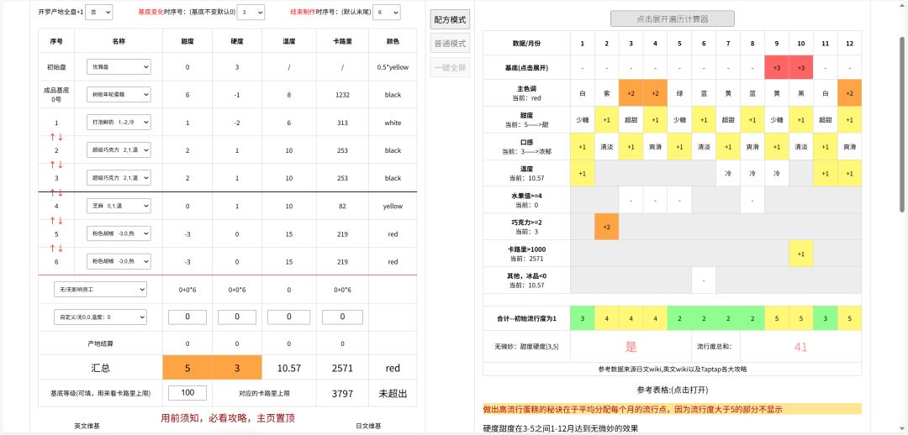908x435 pixels.
Task: Click 点击展开酒历计算器 button
Action: (673, 18)
